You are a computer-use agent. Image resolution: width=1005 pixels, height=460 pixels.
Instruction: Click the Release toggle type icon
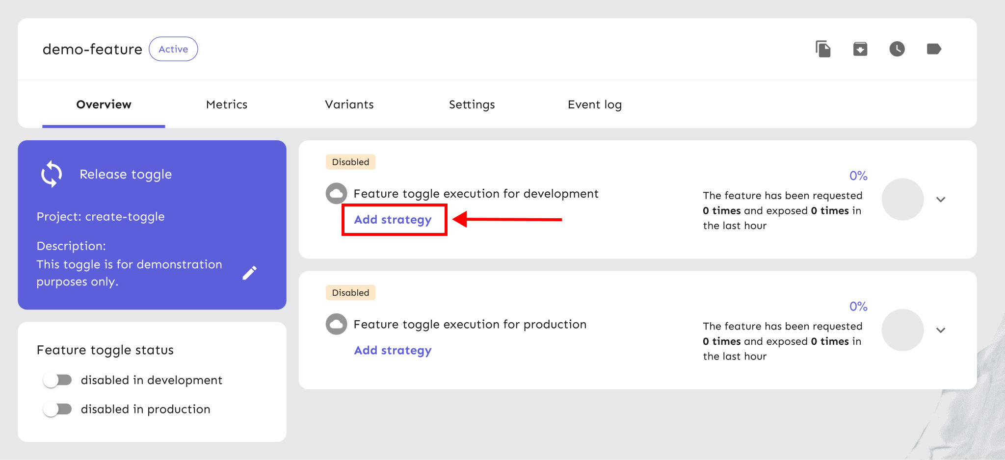pos(52,174)
